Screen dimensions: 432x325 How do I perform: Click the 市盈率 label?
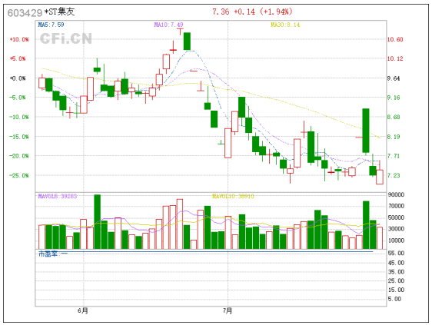coord(48,254)
